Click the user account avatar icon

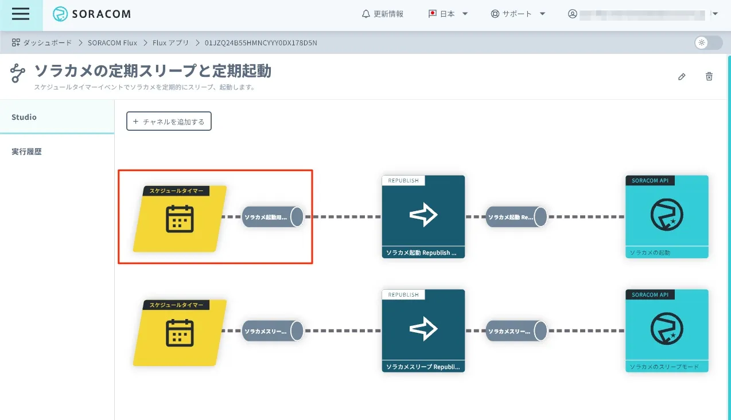572,14
